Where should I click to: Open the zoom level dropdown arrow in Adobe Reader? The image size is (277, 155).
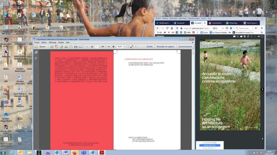(x=125, y=47)
